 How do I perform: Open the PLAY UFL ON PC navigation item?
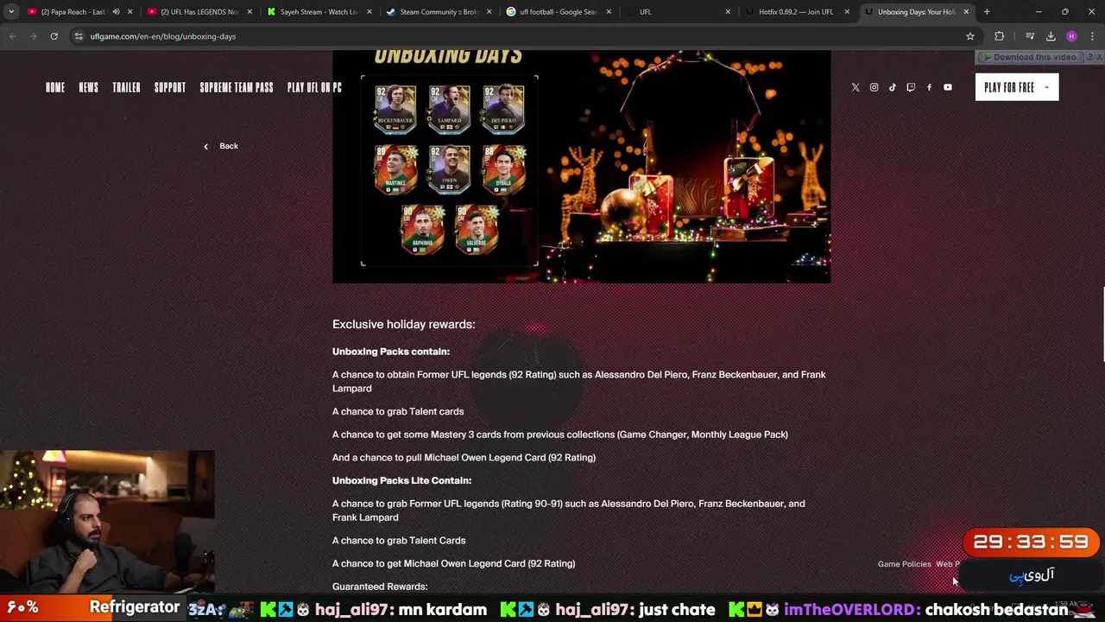[314, 87]
